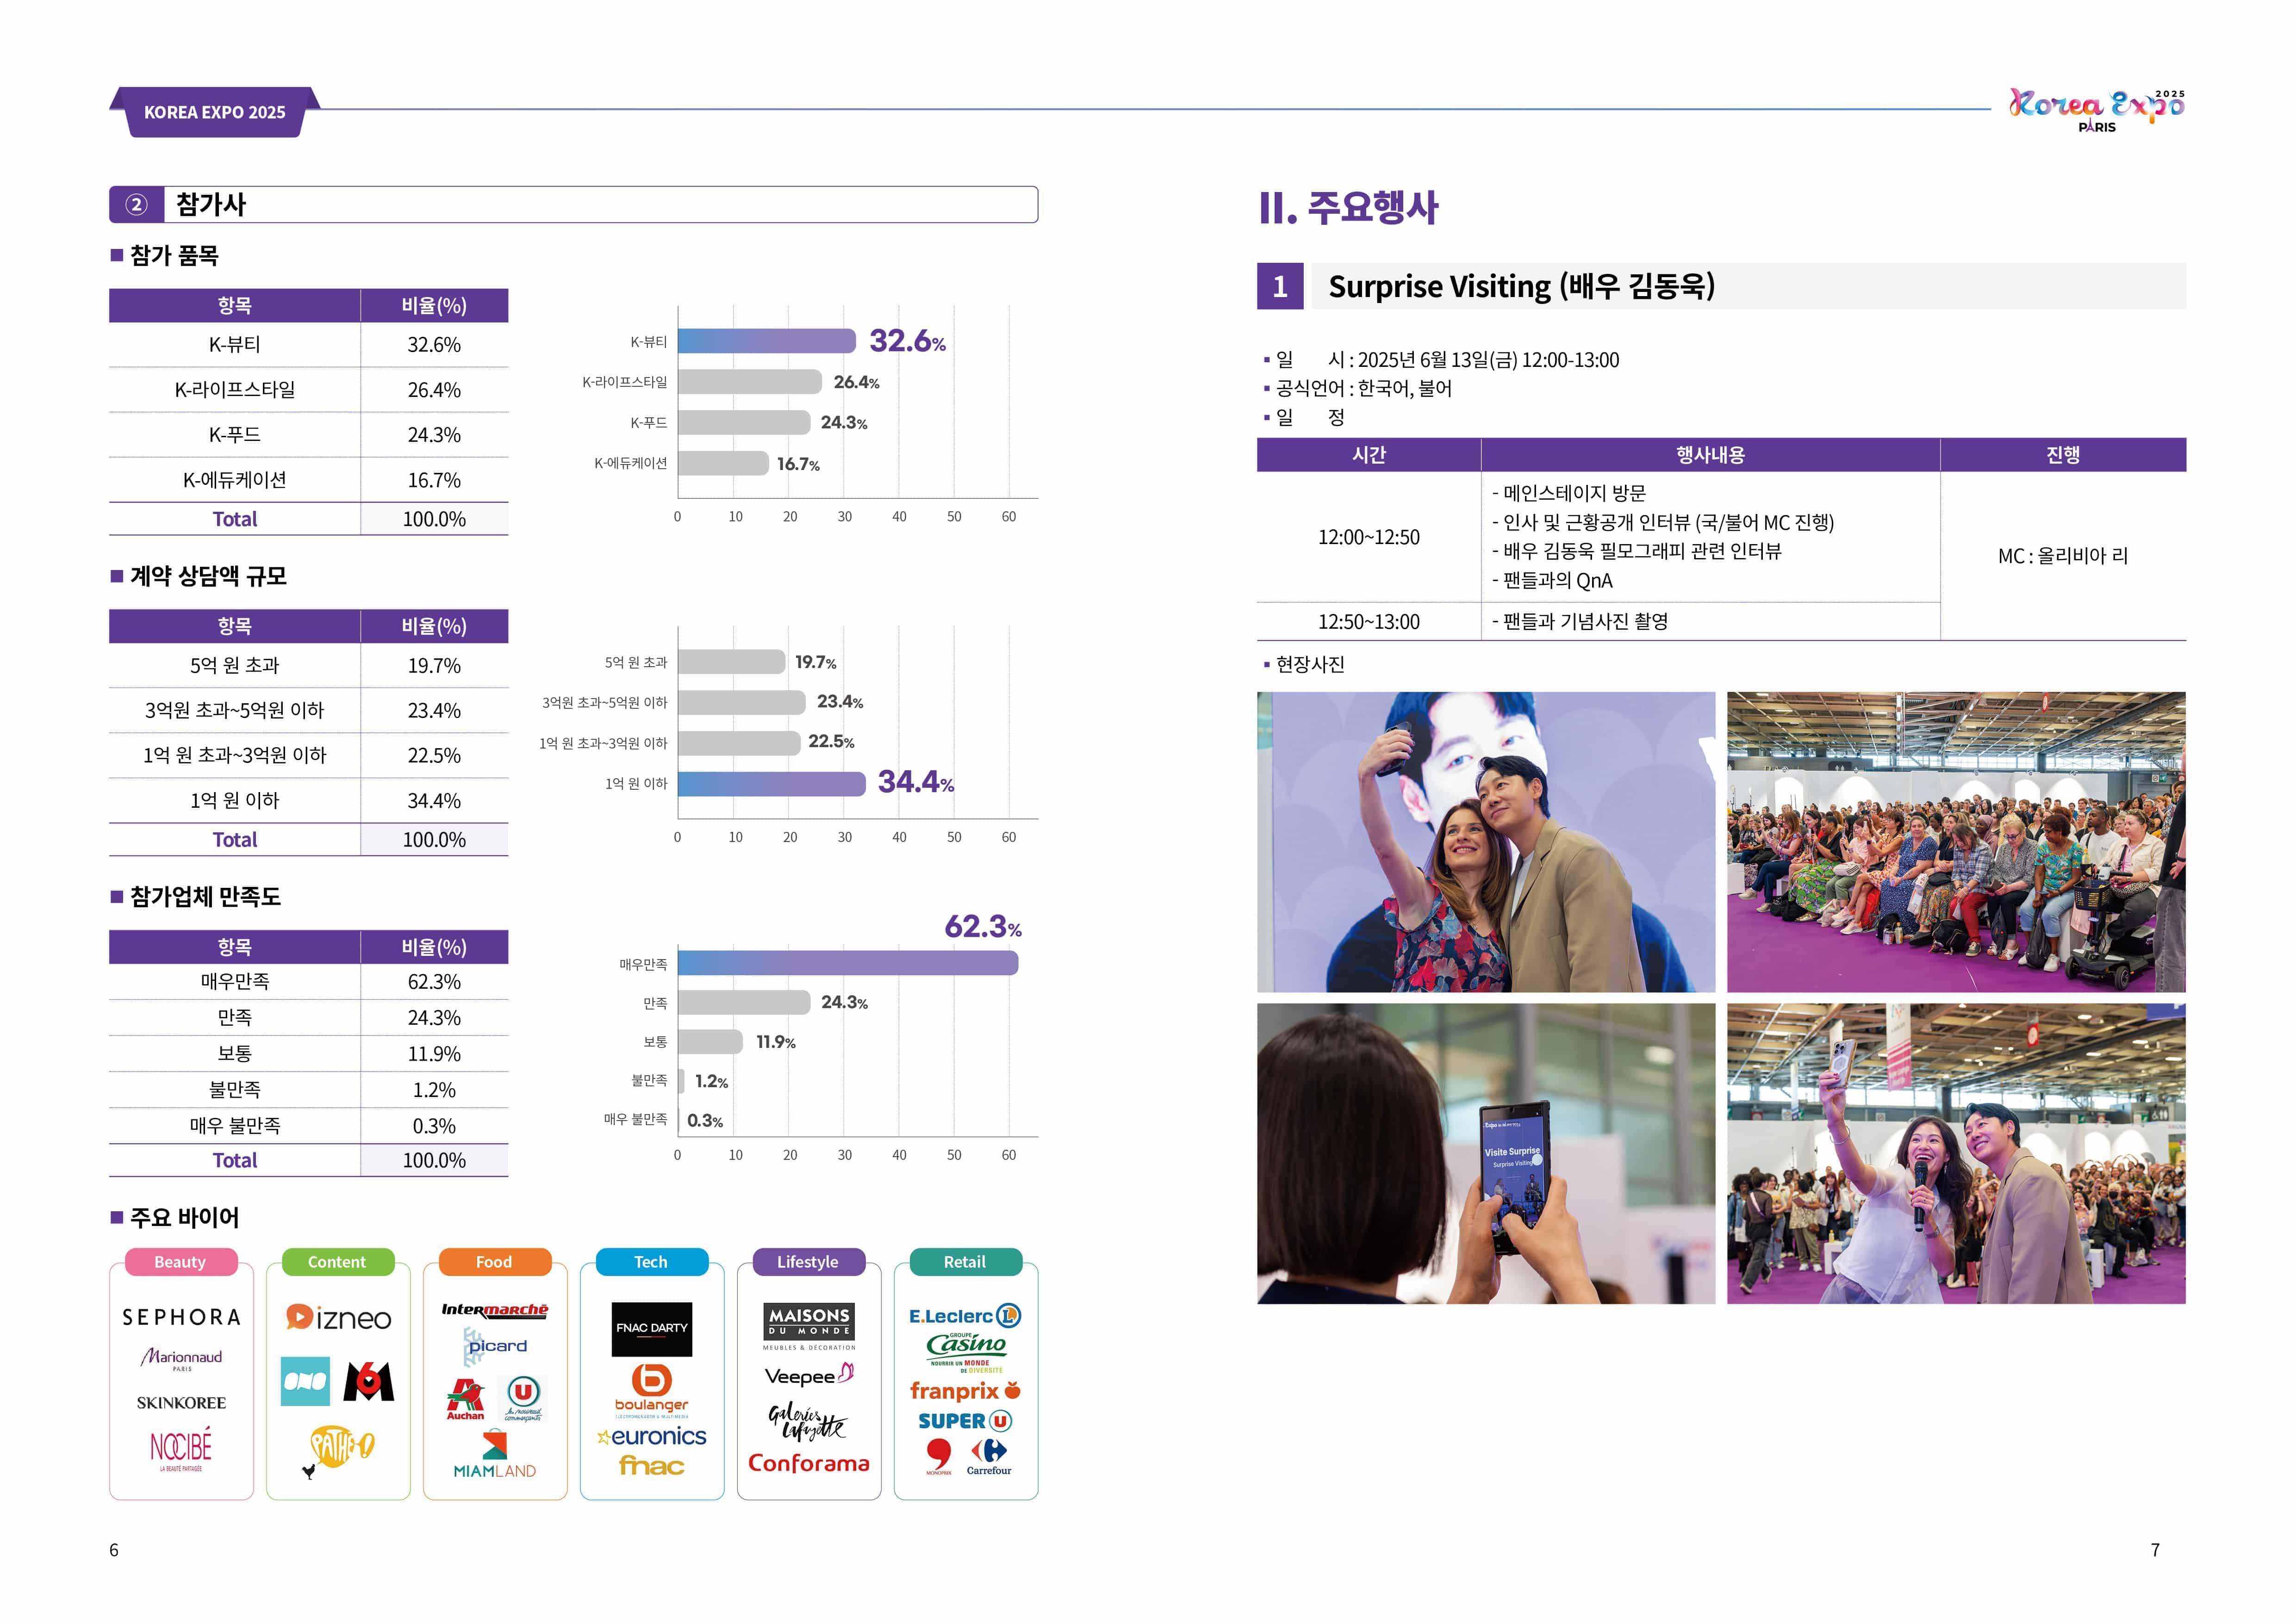Click the Conforama logo

(809, 1463)
